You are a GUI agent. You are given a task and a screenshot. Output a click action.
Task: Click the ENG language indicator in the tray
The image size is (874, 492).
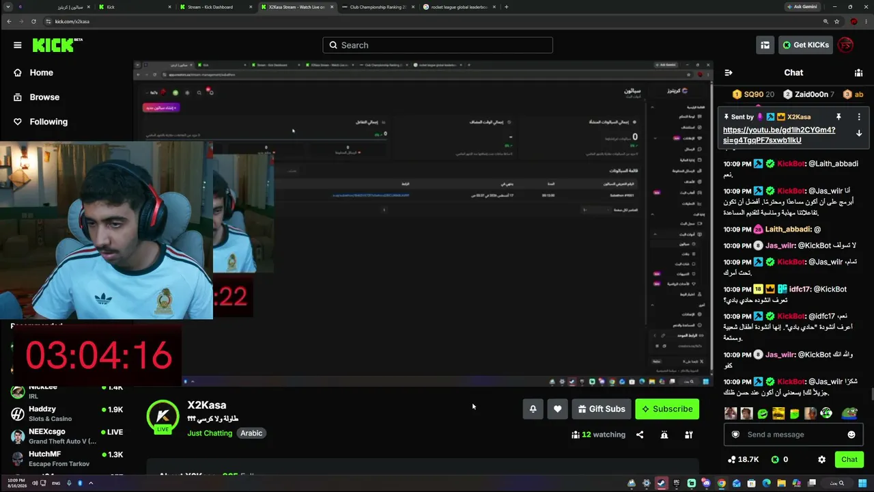(56, 483)
